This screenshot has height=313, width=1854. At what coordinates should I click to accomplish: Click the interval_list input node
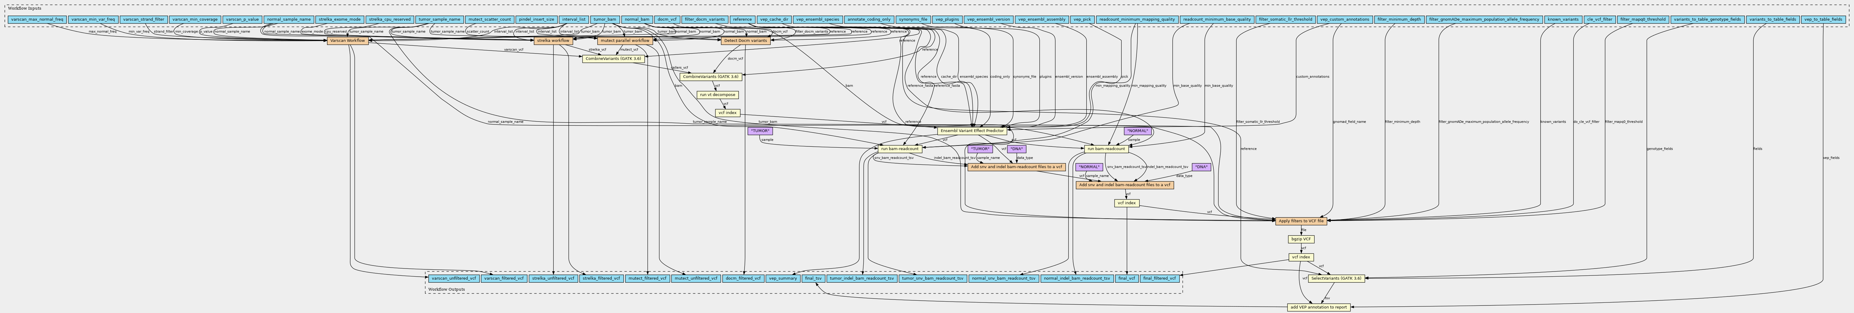[574, 20]
